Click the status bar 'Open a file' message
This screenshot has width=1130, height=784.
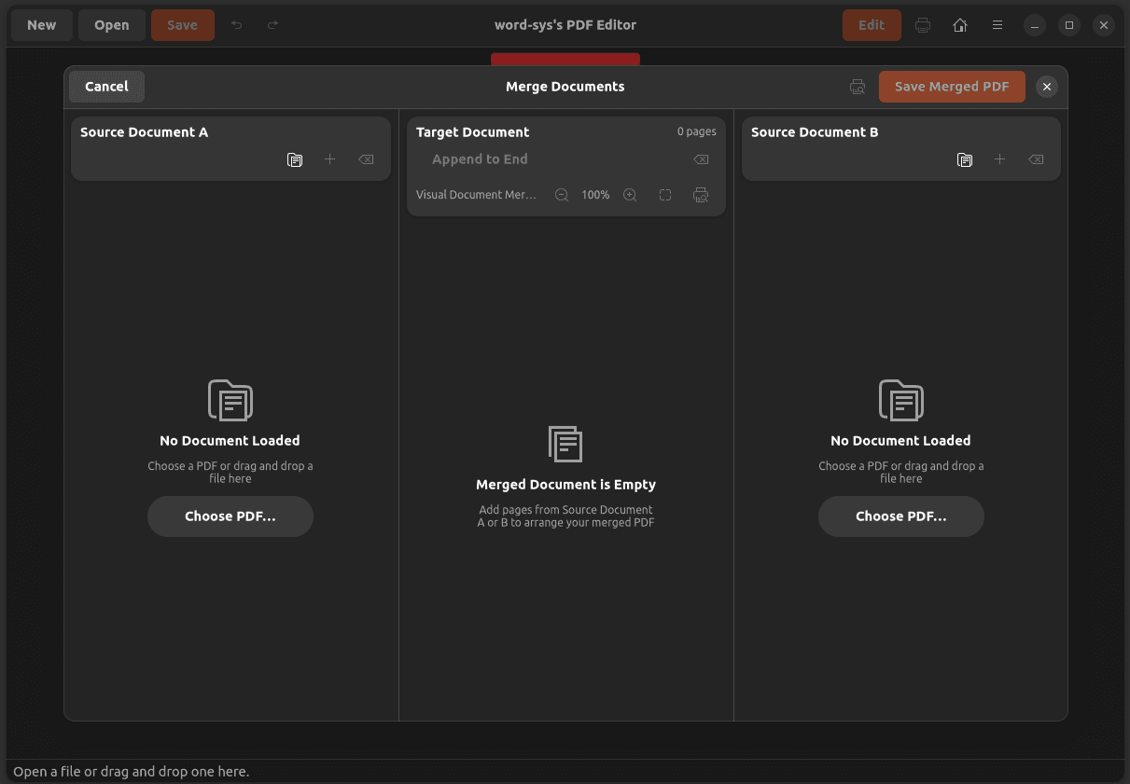click(132, 772)
